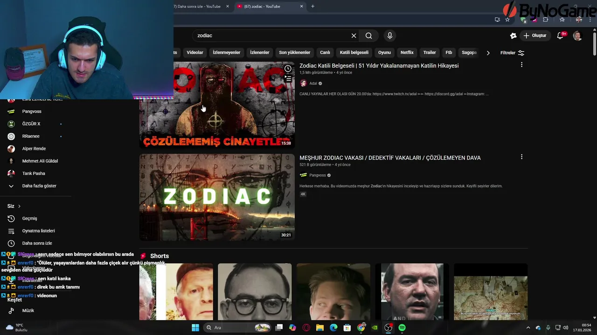Open File Explorer from the taskbar
This screenshot has height=335, width=597.
click(x=320, y=328)
